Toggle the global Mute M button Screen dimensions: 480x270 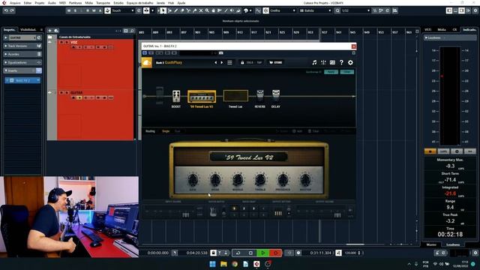click(69, 10)
